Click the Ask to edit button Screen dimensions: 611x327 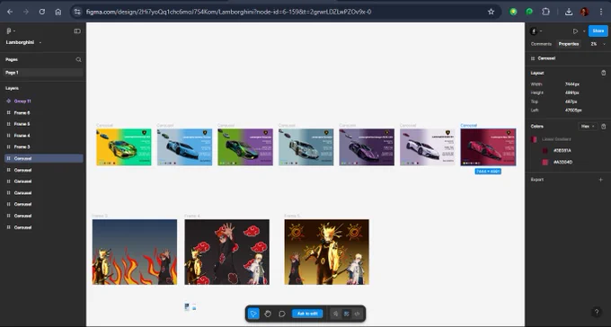click(x=307, y=314)
